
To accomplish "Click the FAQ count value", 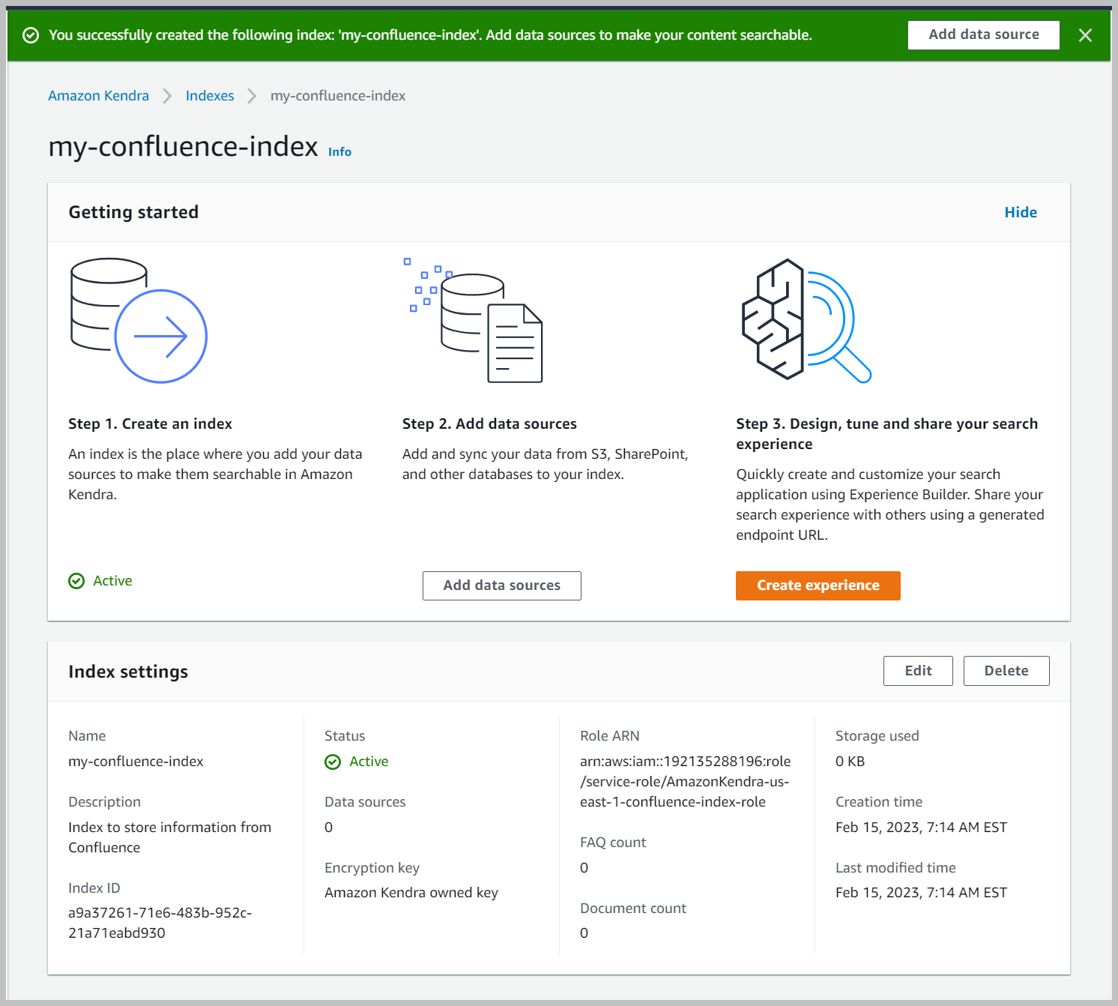I will tap(584, 868).
